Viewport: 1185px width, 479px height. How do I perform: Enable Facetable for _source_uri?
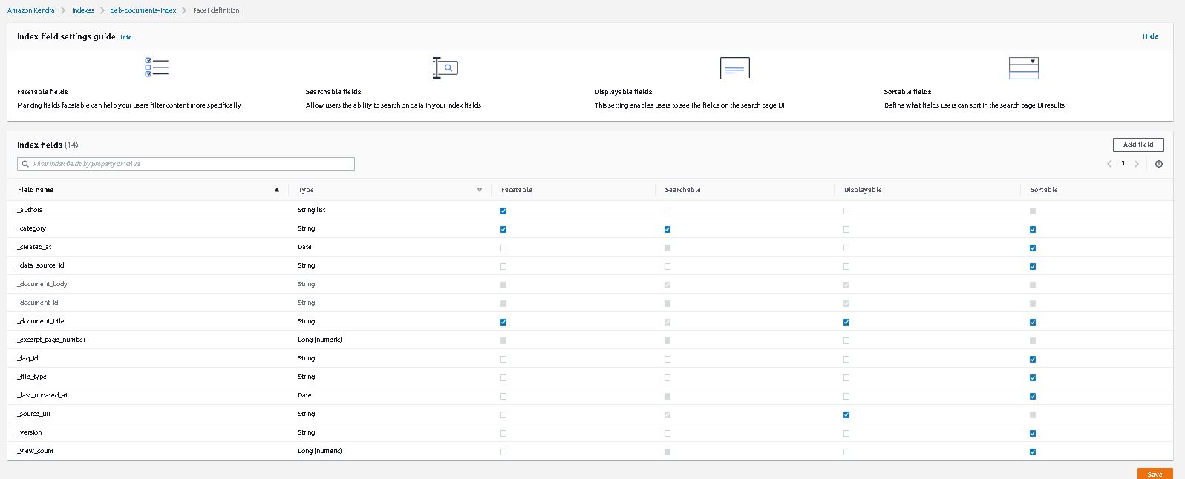[503, 414]
